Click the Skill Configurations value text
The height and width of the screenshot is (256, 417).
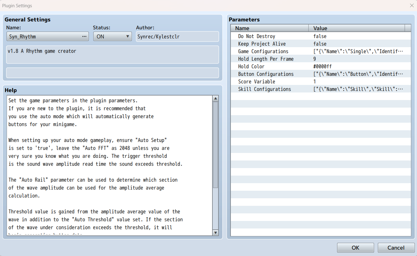358,89
